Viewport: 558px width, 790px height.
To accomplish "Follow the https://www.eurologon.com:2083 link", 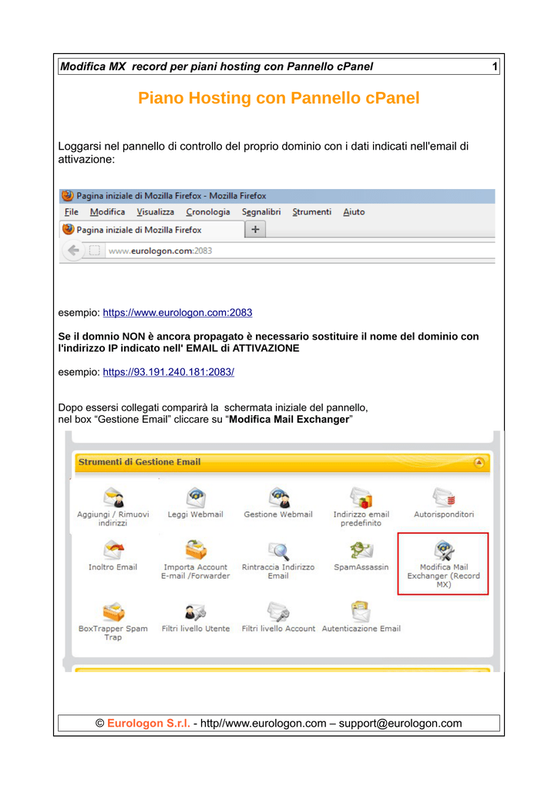I will [177, 313].
